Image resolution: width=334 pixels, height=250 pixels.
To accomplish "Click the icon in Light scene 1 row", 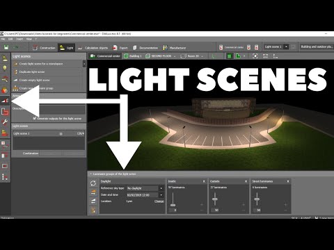I will pos(61,134).
